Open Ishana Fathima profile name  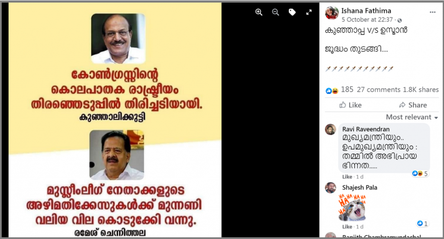click(x=366, y=11)
